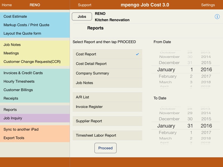Select Reports in the sidebar
Viewport: 223px width, 167px height.
coord(35,110)
